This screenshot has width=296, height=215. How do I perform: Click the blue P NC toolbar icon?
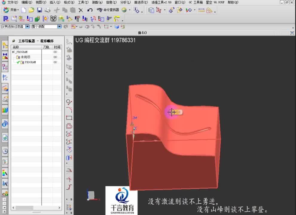coord(6,19)
